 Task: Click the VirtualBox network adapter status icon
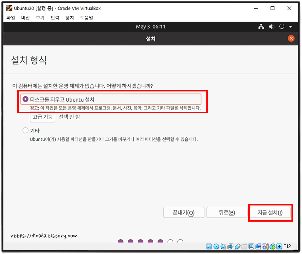(x=230, y=246)
